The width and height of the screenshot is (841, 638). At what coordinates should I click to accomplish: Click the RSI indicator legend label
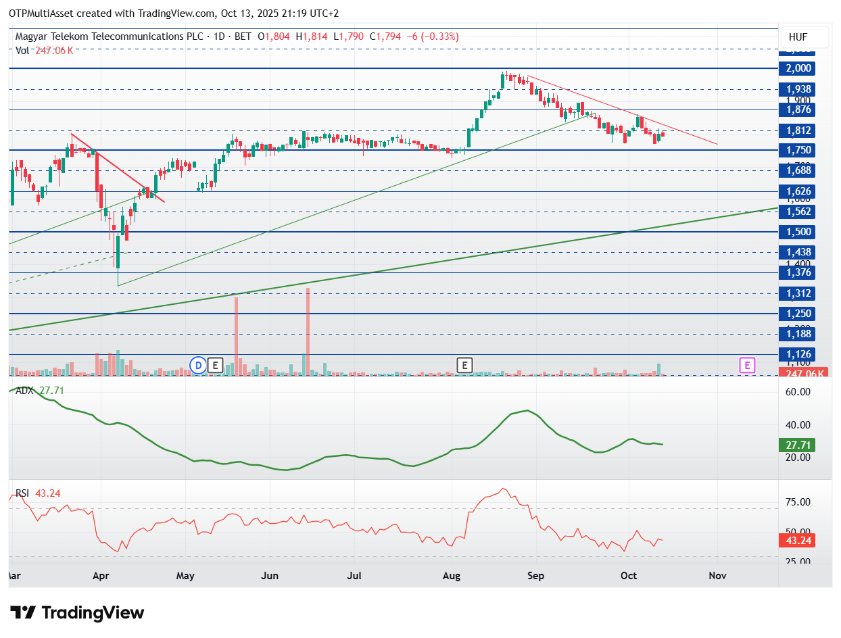coord(23,493)
